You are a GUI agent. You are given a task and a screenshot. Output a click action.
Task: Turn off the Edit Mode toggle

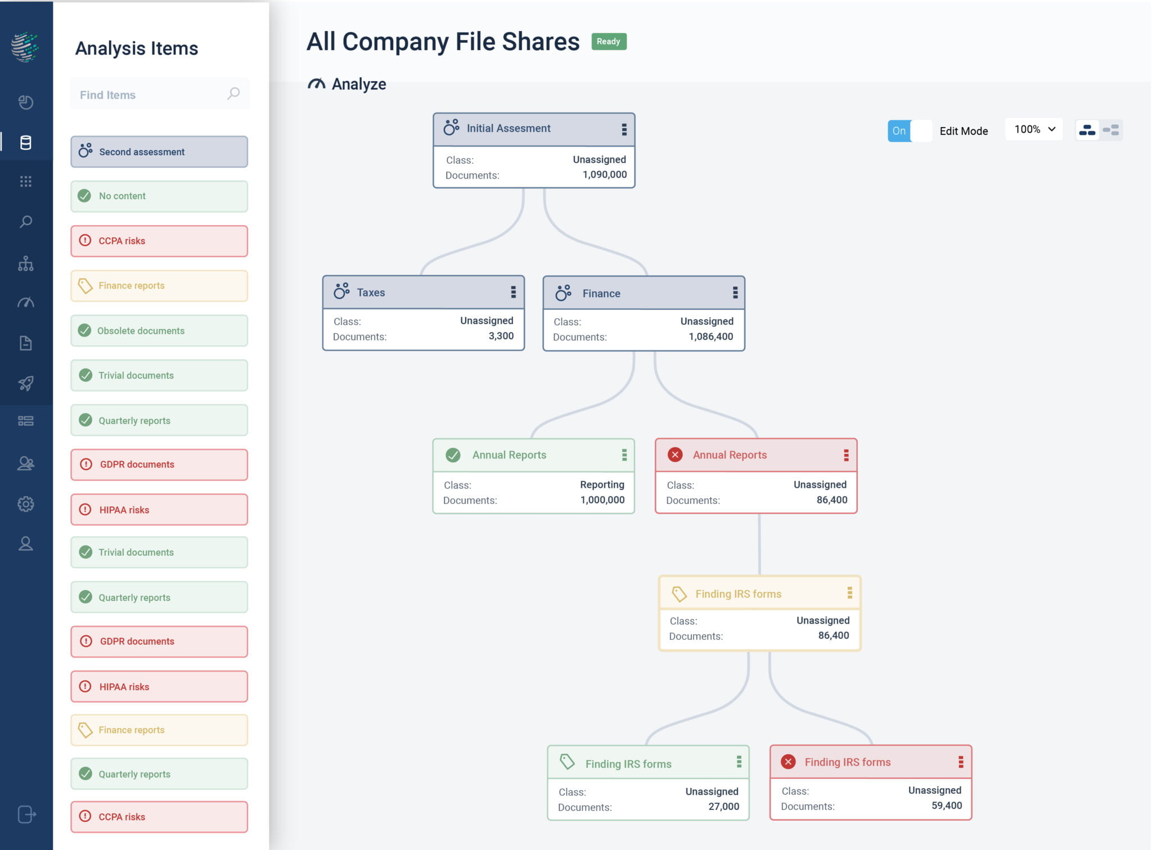coord(909,131)
